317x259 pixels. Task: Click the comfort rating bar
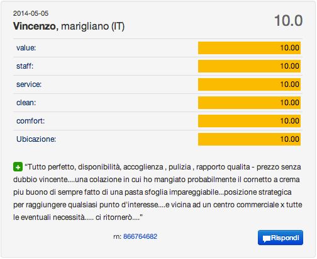coord(249,121)
